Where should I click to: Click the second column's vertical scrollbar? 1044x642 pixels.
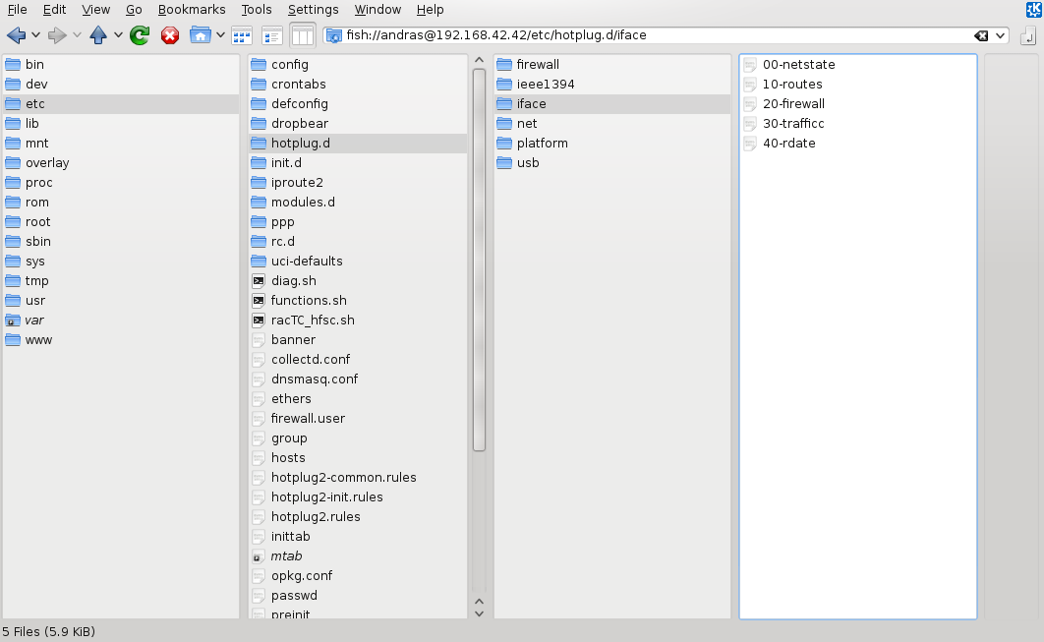coord(479,256)
